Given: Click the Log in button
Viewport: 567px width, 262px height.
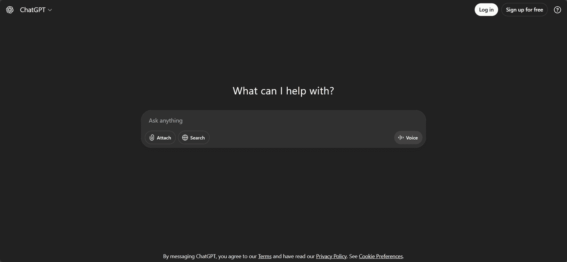Looking at the screenshot, I should click(486, 10).
